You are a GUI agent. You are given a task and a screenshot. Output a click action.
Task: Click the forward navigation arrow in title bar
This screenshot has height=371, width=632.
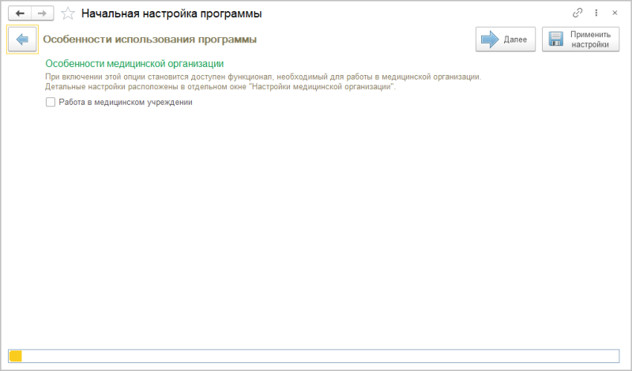43,13
